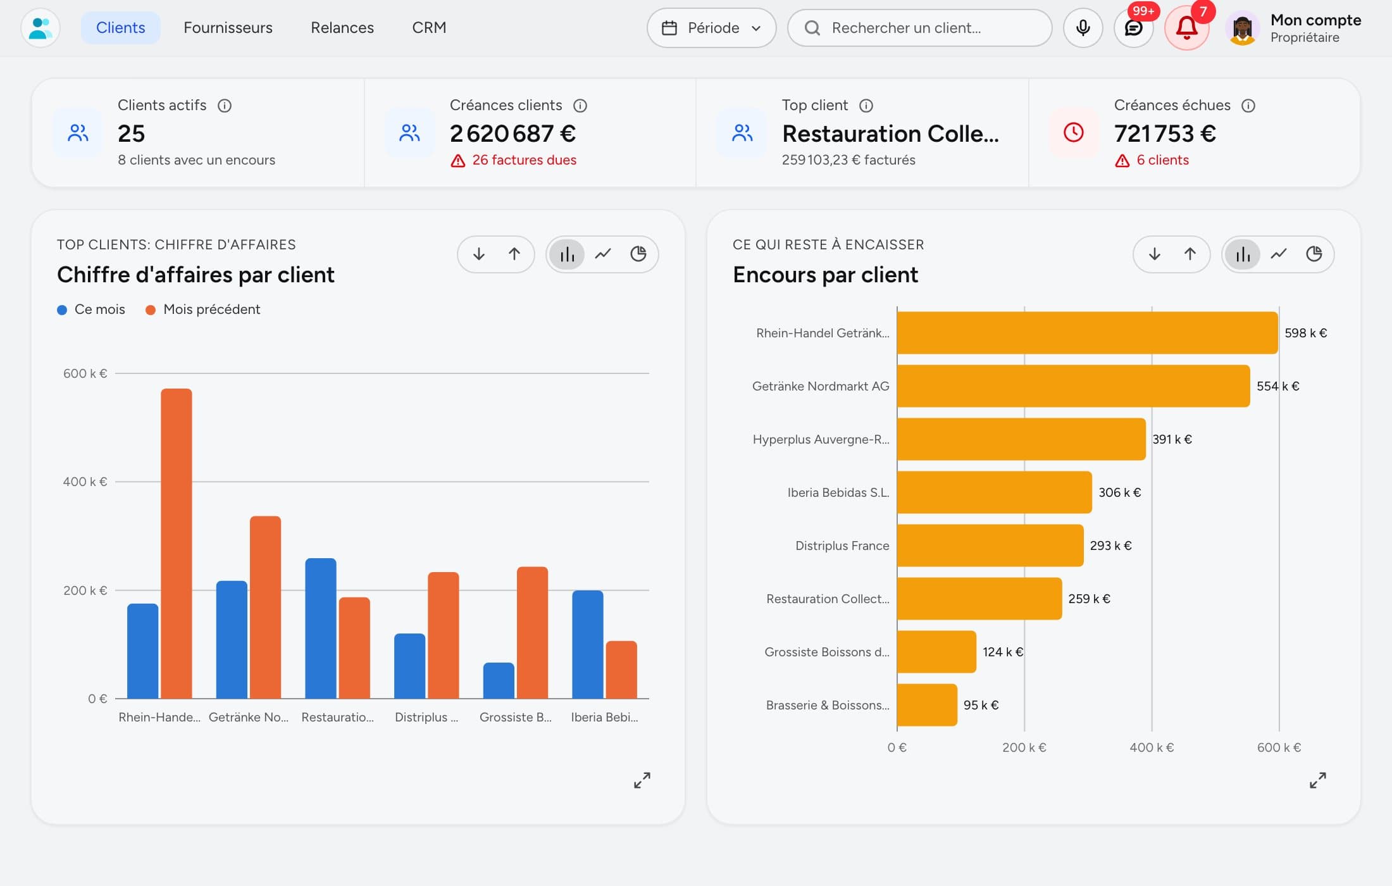Show info for Créances clients
Viewport: 1392px width, 886px height.
(580, 106)
